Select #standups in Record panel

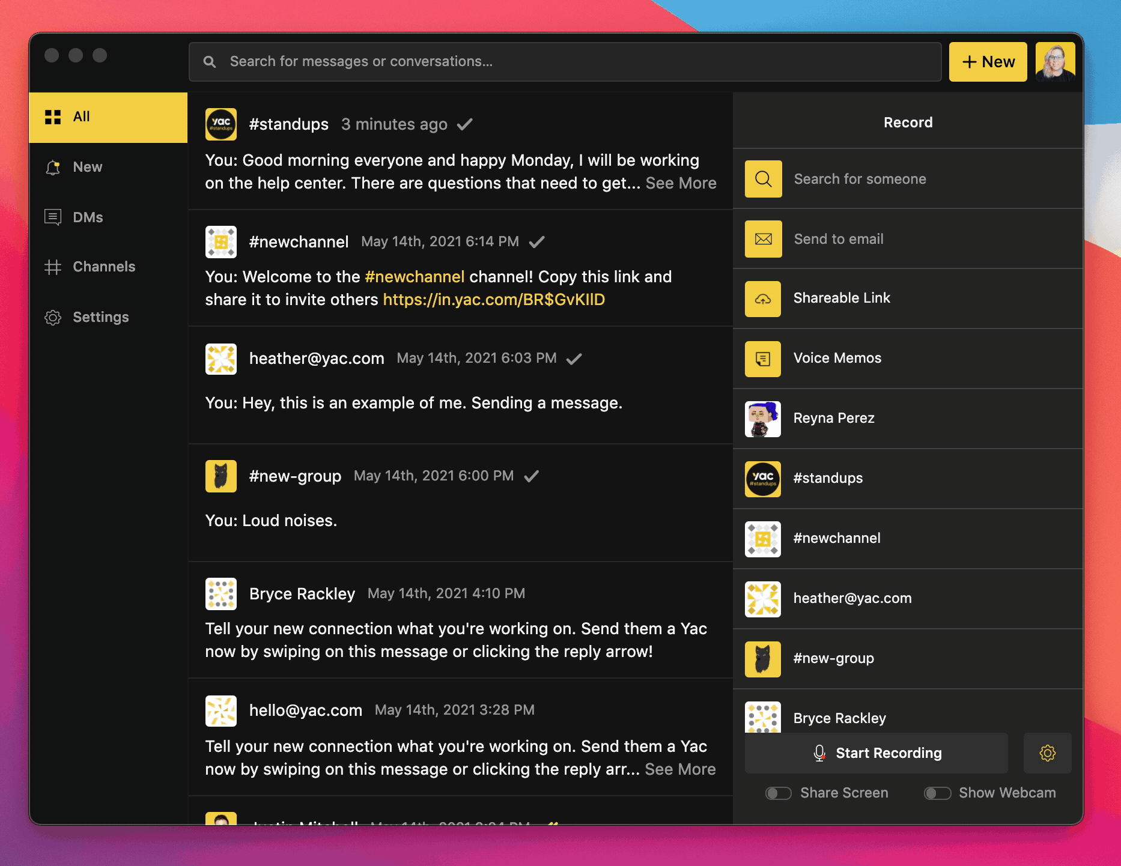click(x=908, y=479)
